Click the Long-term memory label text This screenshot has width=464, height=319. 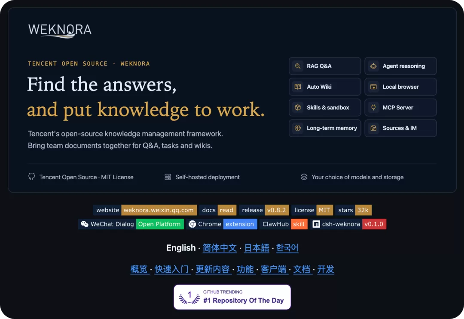click(332, 128)
